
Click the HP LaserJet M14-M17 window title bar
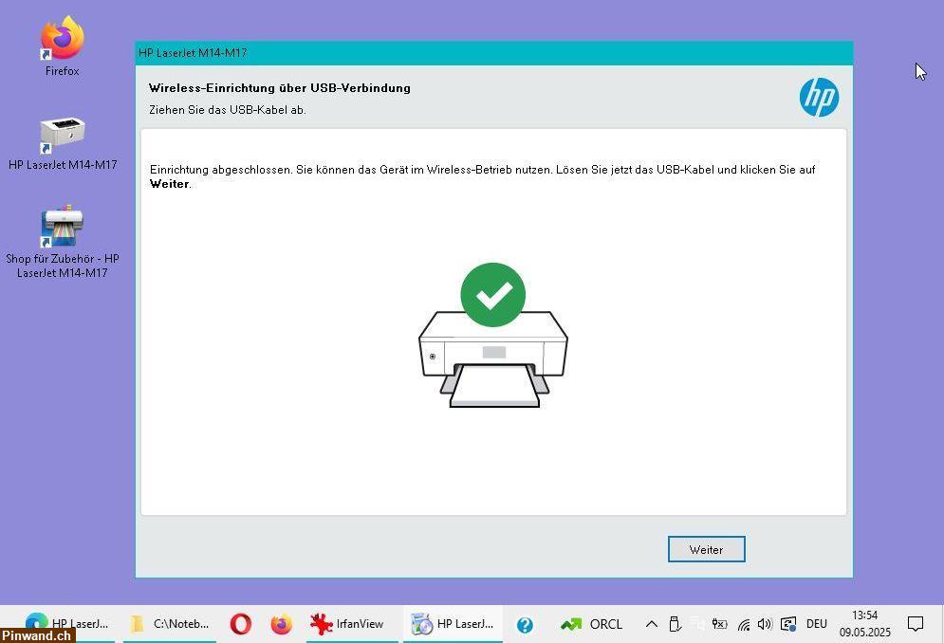(x=493, y=53)
